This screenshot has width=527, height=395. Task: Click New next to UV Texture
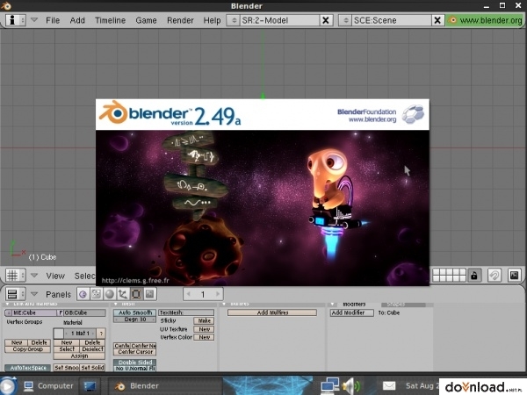204,329
